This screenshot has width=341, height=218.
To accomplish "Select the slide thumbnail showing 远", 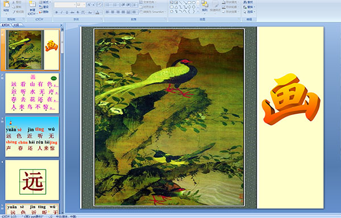I will pos(32,180).
